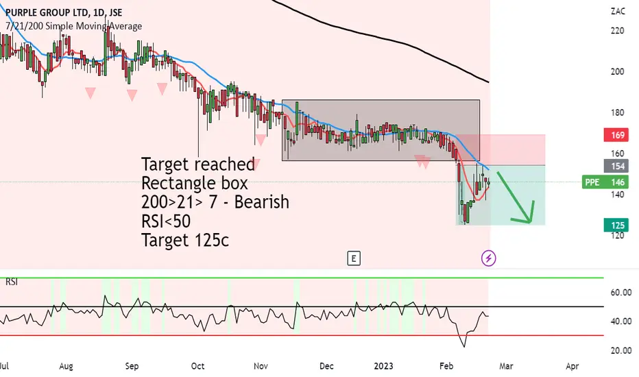This screenshot has height=377, width=639.
Task: Click the 'Nov' date axis label
Action: point(261,366)
